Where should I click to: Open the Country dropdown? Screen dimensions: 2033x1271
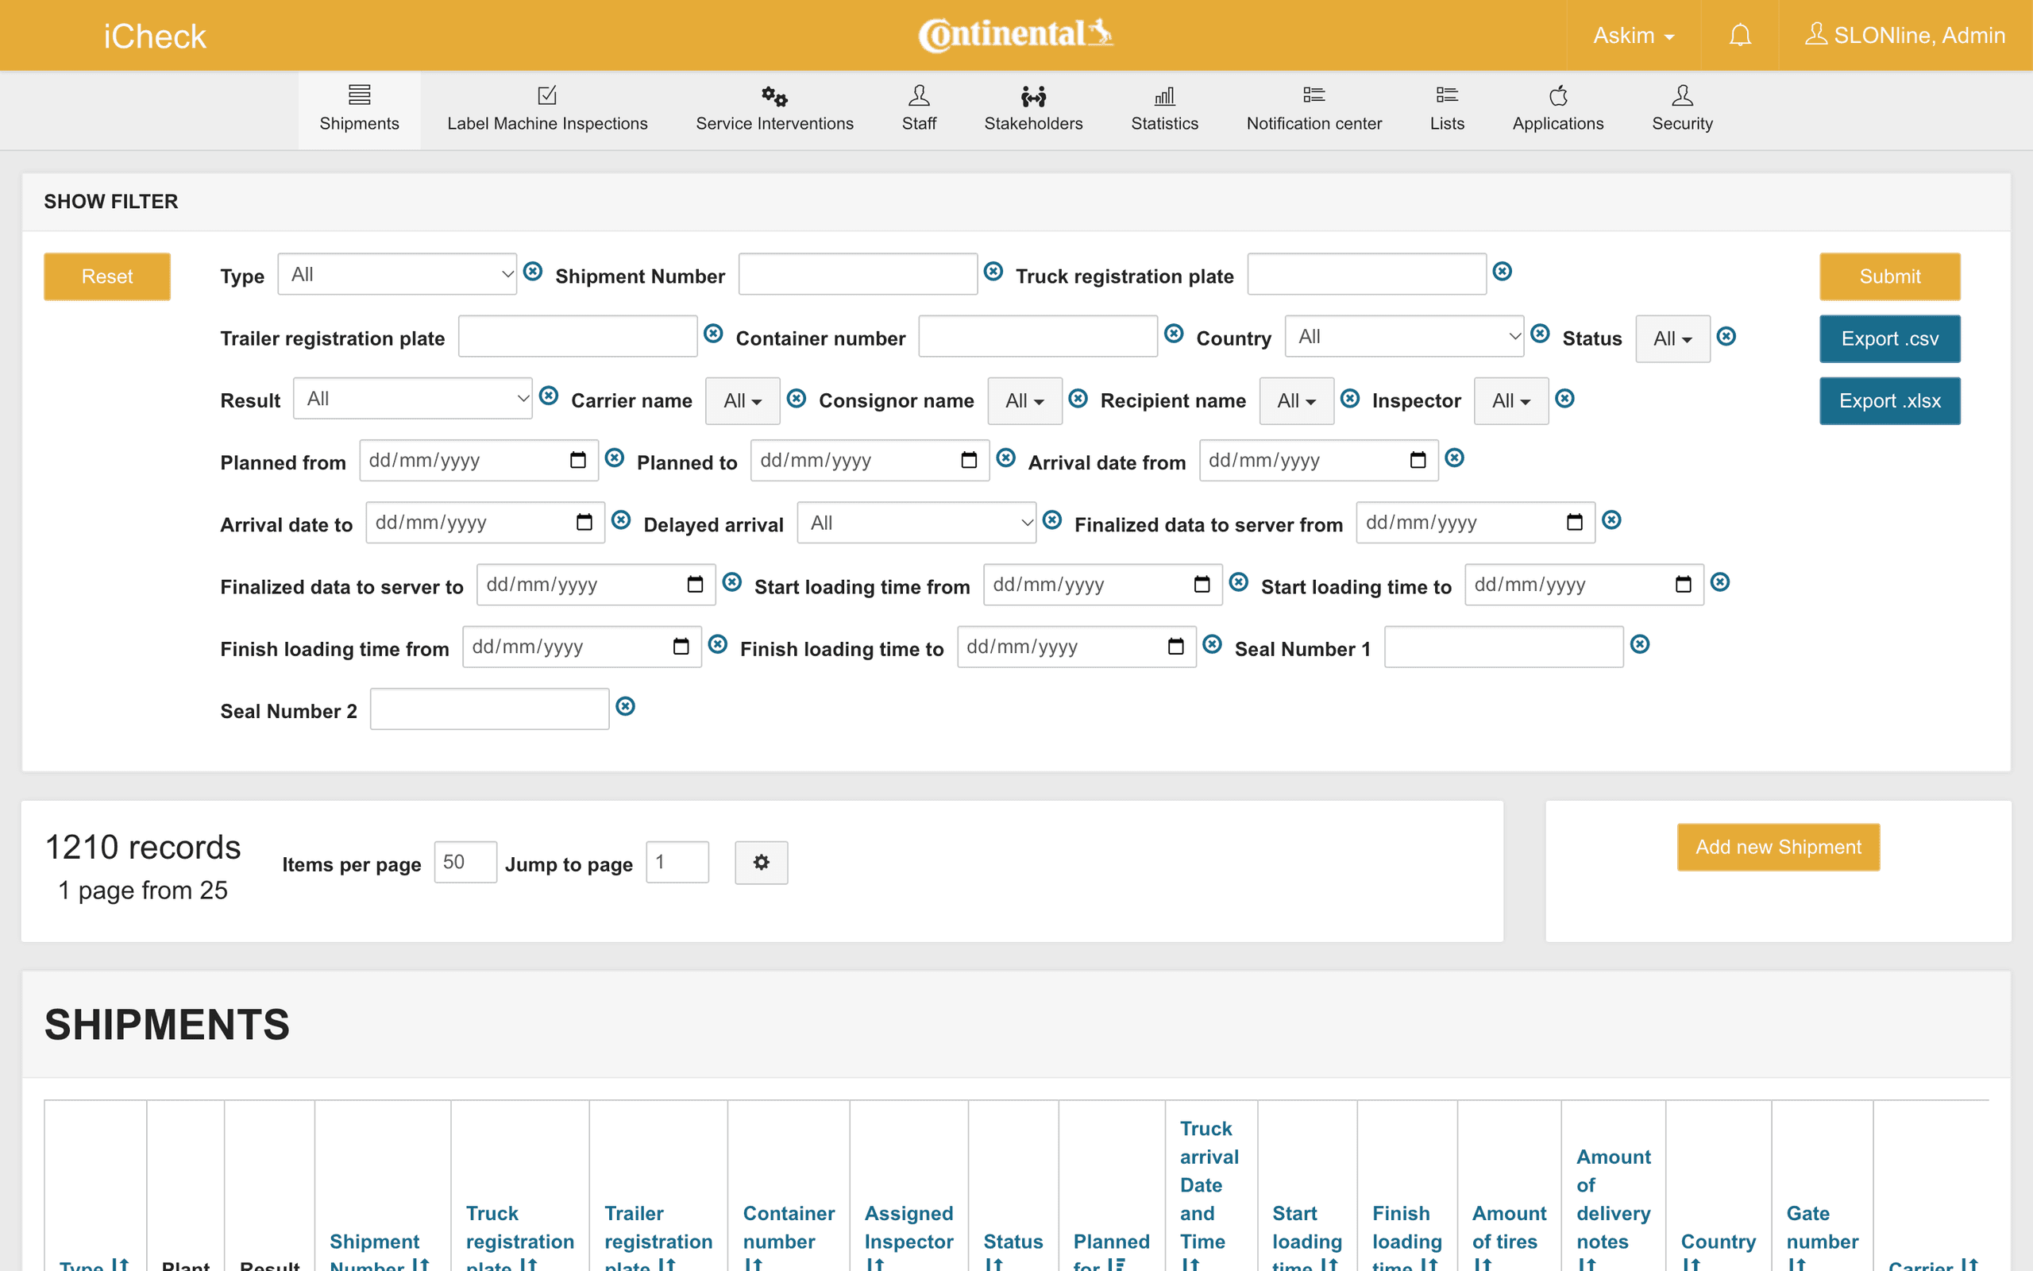(x=1404, y=336)
